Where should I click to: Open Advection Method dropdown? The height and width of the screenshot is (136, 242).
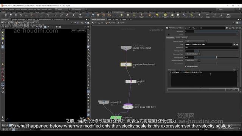[192, 60]
